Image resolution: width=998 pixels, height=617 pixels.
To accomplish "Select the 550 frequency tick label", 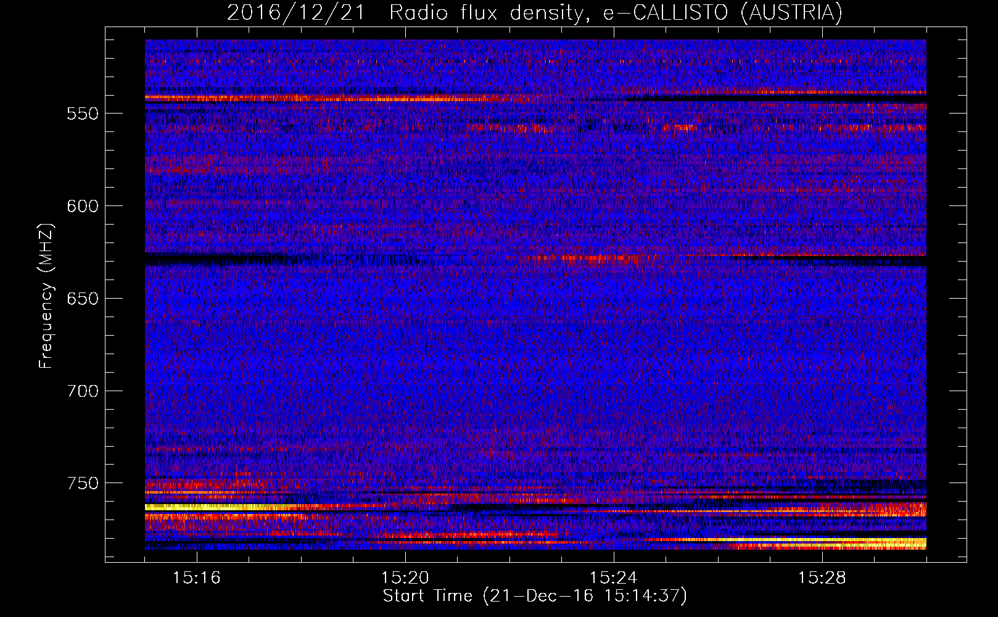I will (83, 114).
